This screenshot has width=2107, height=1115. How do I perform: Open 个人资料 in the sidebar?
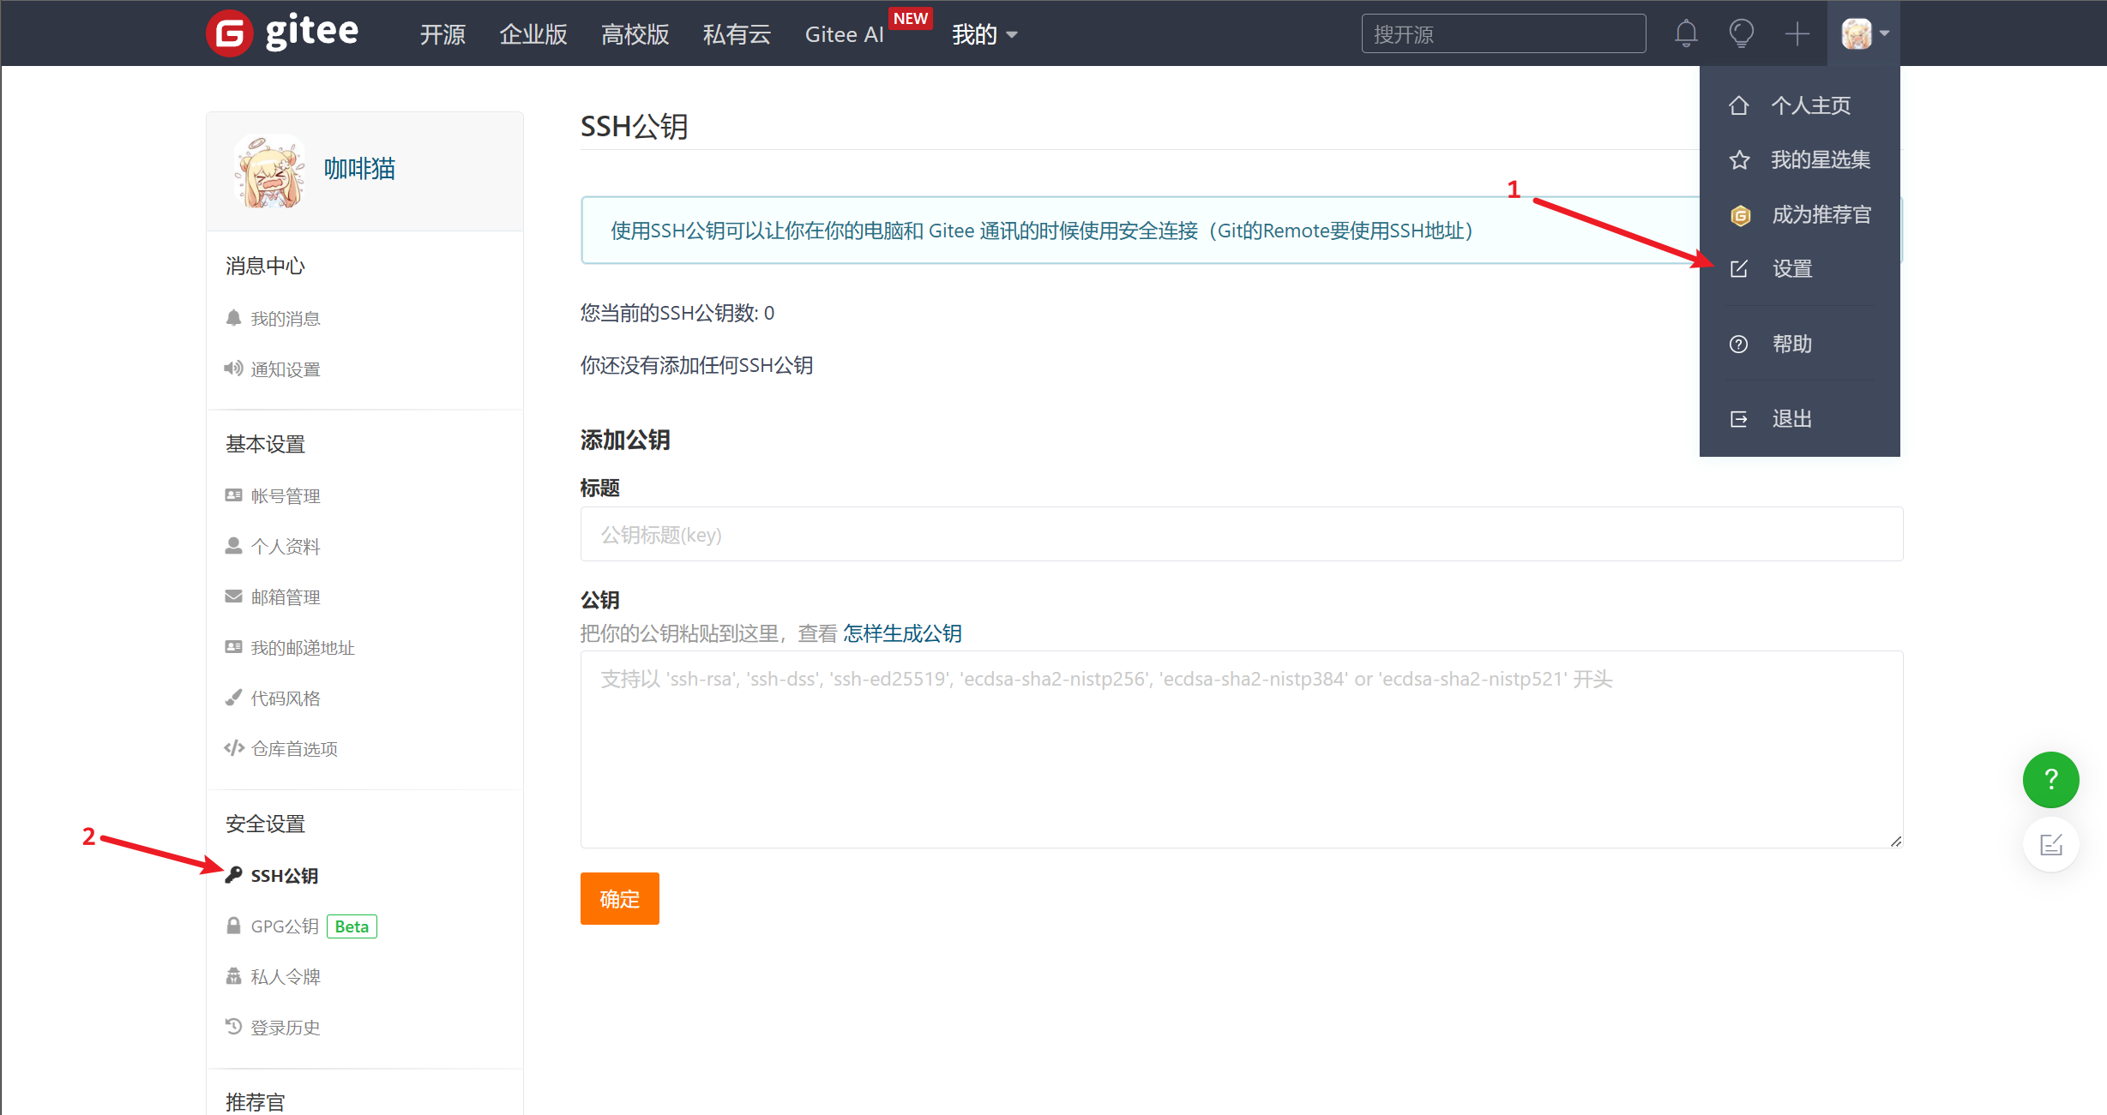tap(286, 547)
